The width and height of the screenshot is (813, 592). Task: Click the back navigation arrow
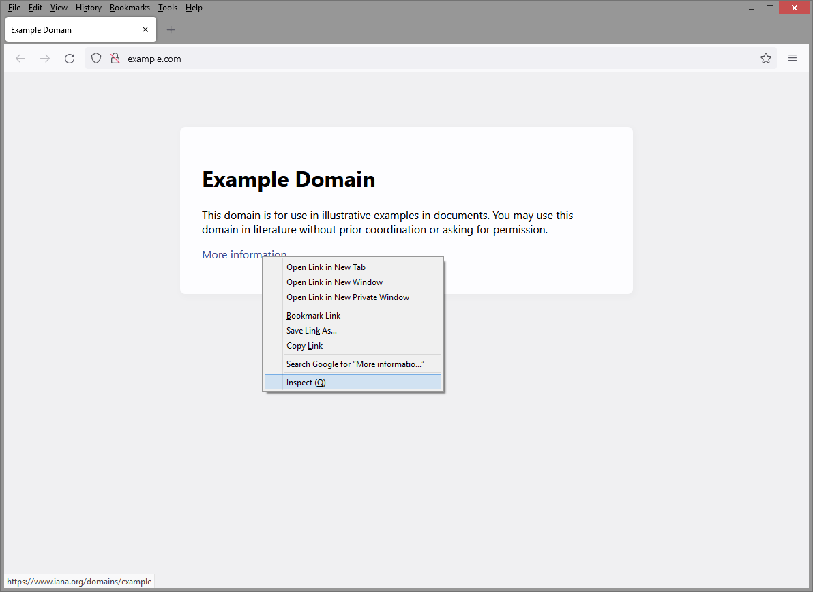click(20, 58)
